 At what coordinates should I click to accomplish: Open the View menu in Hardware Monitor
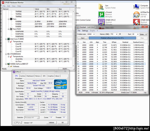(x=14, y=6)
